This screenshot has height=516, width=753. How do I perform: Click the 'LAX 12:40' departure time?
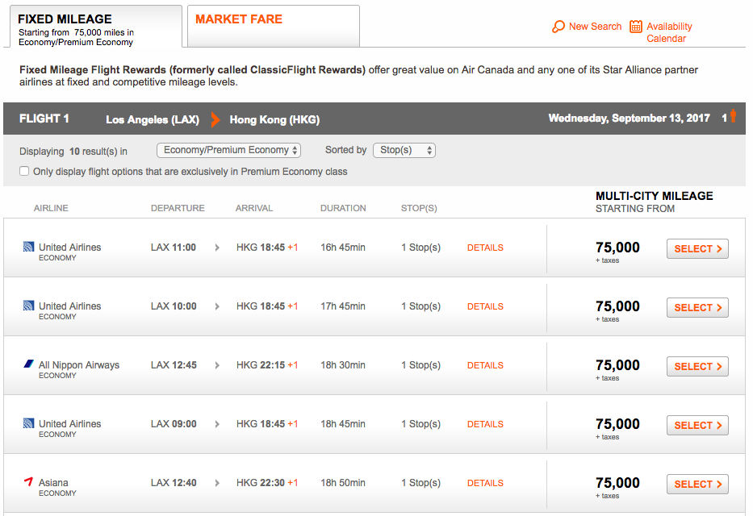click(174, 483)
